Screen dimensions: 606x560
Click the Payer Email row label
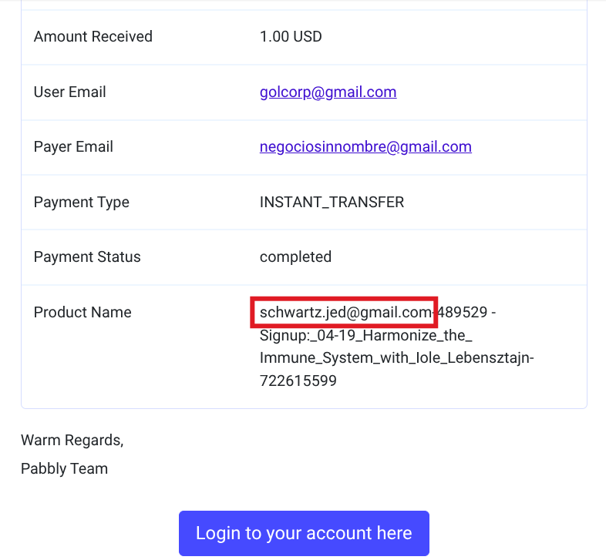click(x=73, y=147)
